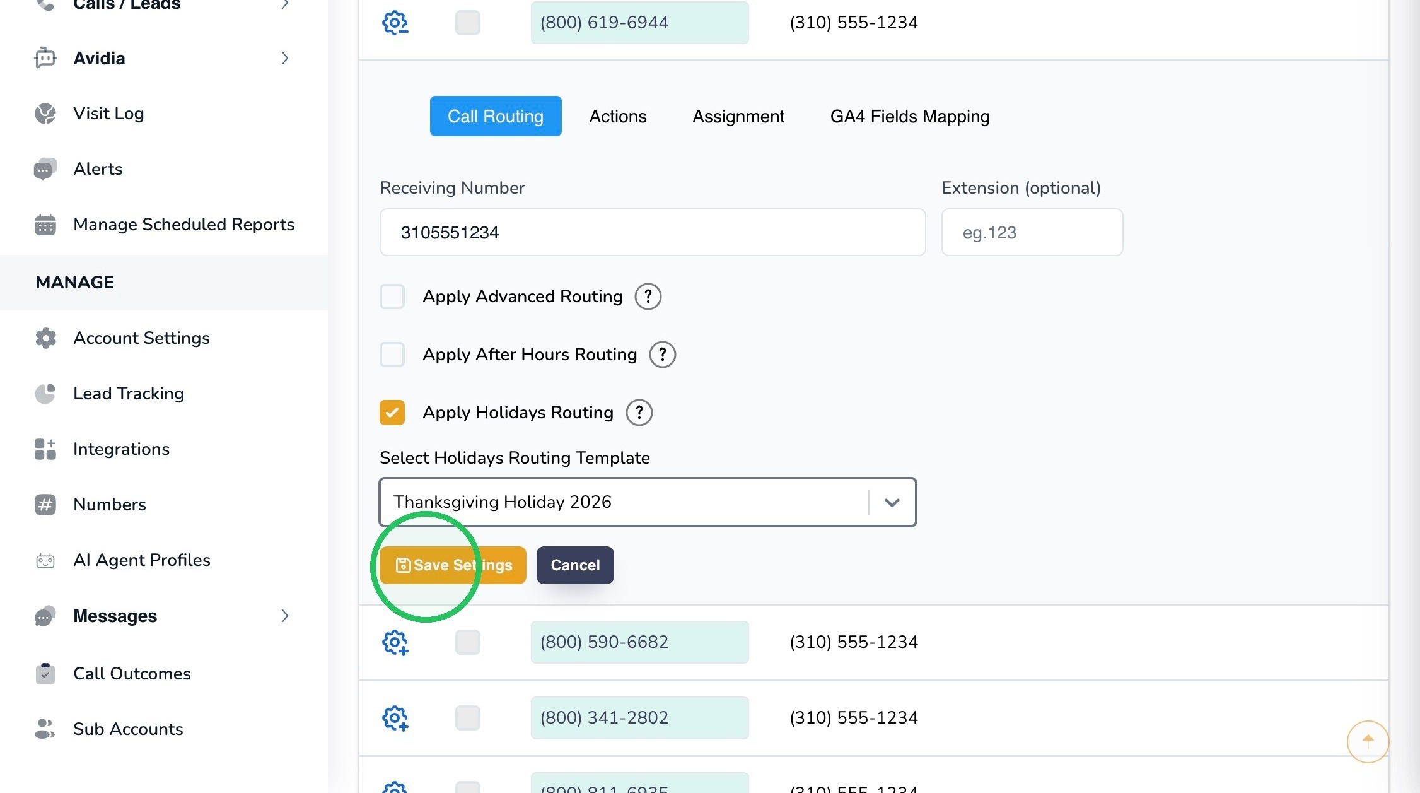
Task: Open Avidia bot icon in sidebar
Action: pos(45,58)
